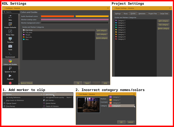The width and height of the screenshot is (174, 127).
Task: Click OK in Configure dialog
Action: [78, 83]
